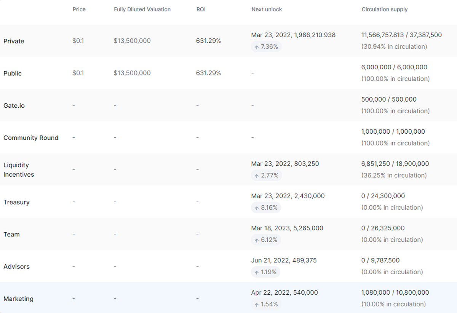This screenshot has width=457, height=313.
Task: Select the Marketing row label
Action: point(18,299)
